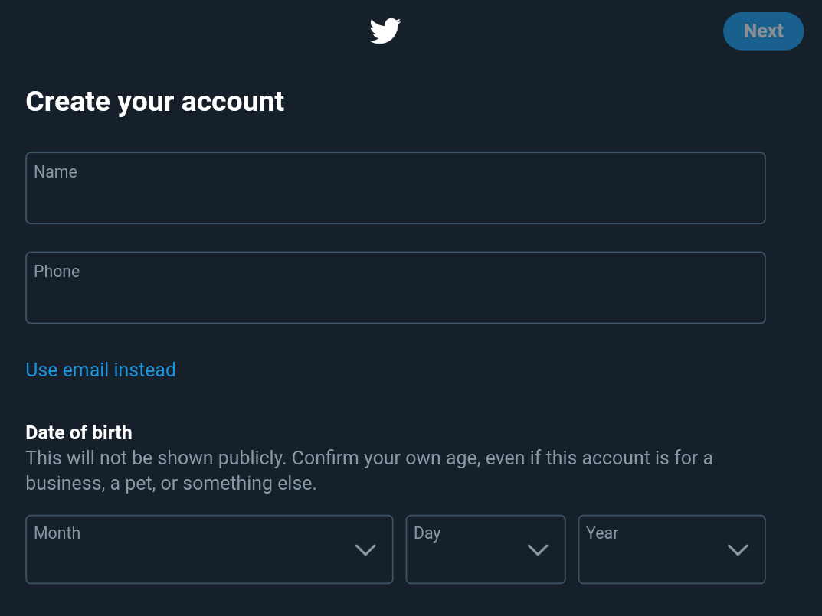
Task: Click the 'Name' placeholder label
Action: pos(55,172)
